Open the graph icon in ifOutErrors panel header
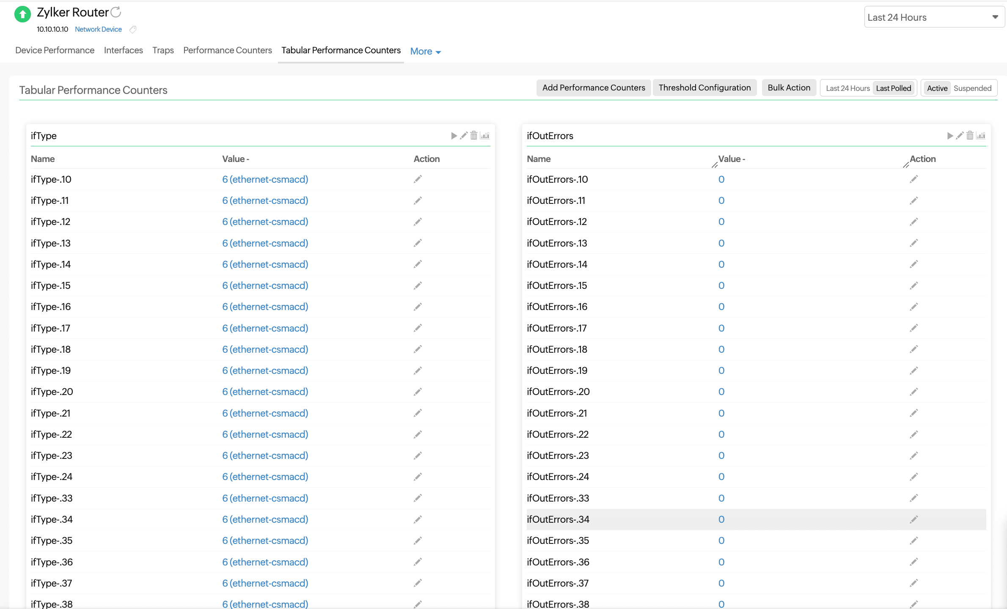This screenshot has height=609, width=1007. (981, 136)
